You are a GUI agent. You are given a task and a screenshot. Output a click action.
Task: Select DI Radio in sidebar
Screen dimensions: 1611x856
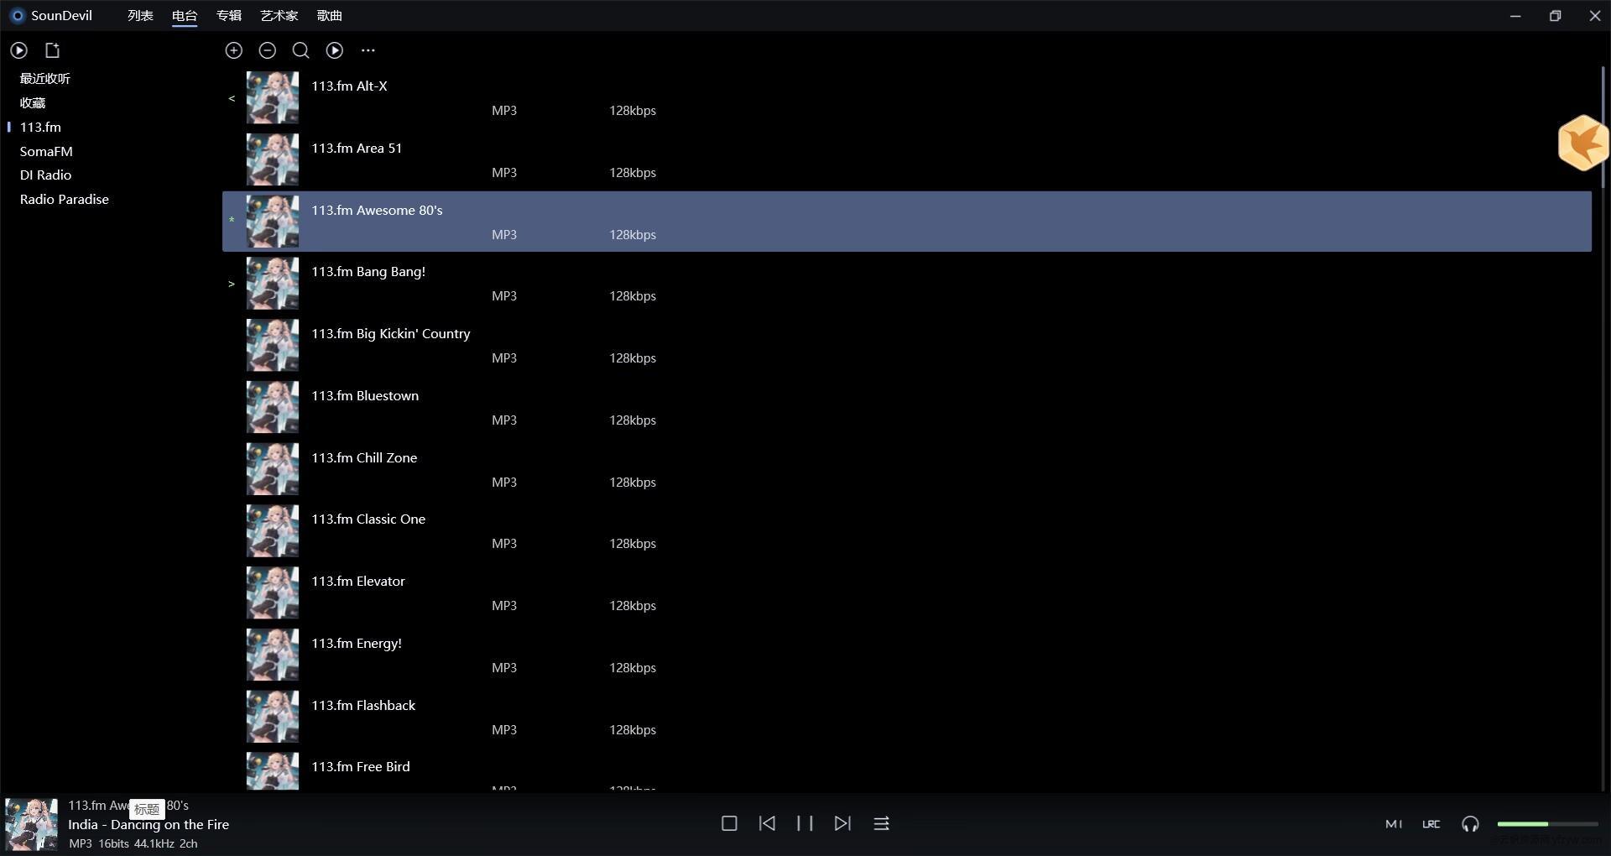pos(45,175)
